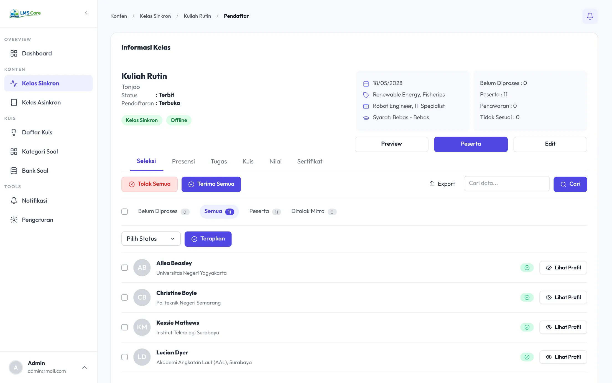Filter by Peserta status
The height and width of the screenshot is (383, 612).
click(x=265, y=211)
